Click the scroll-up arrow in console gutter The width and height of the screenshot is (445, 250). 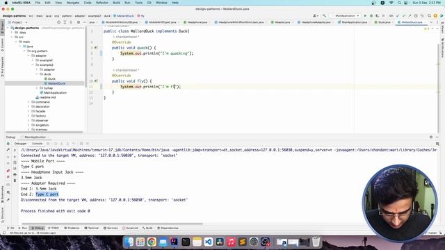pyautogui.click(x=15, y=150)
